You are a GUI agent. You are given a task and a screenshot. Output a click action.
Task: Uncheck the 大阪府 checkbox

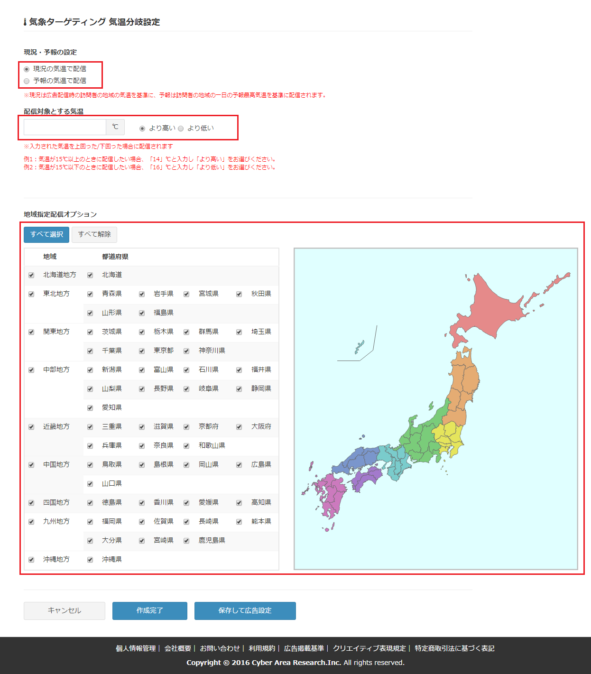239,427
